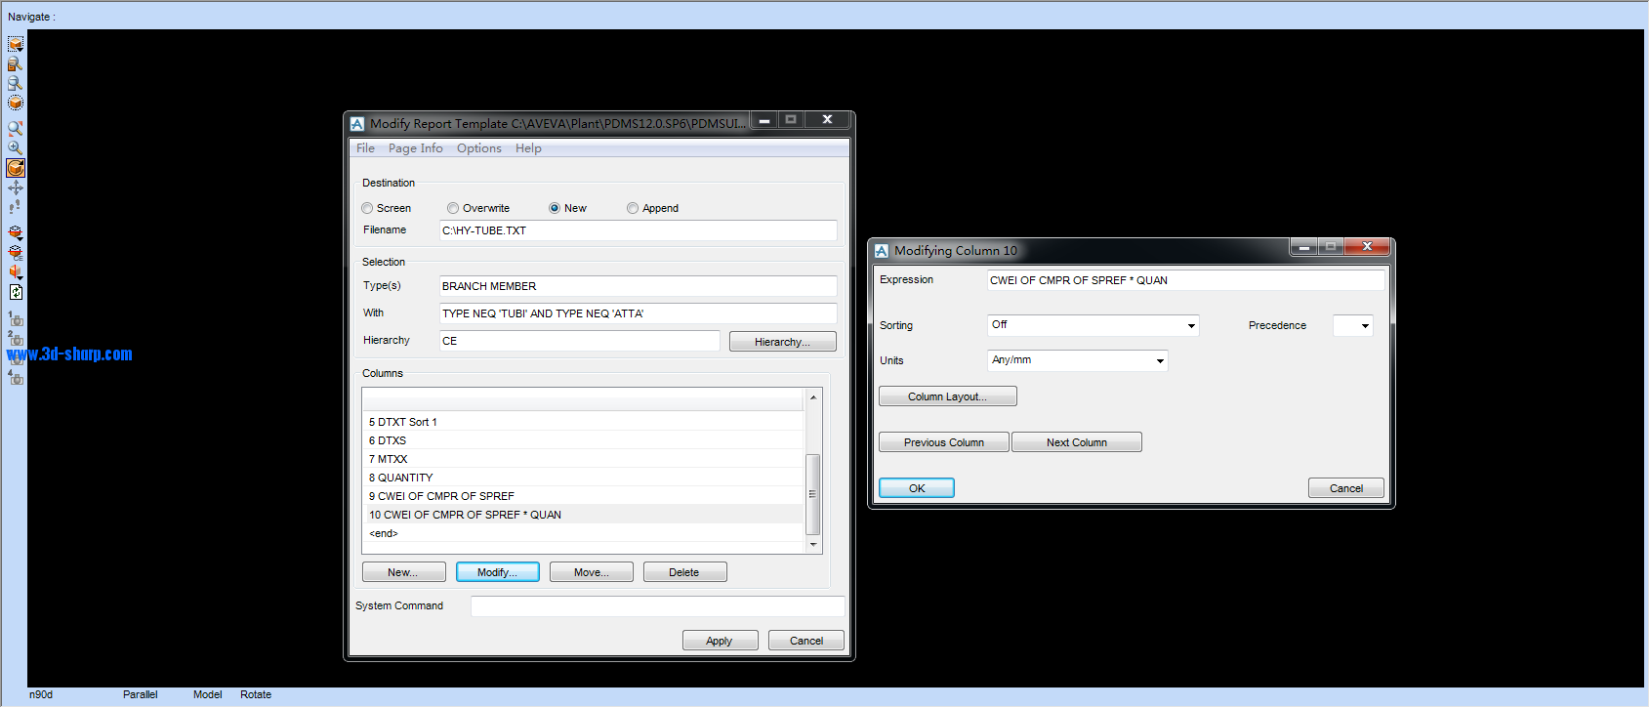The height and width of the screenshot is (708, 1650).
Task: Click Cancel in the report template window
Action: click(806, 641)
